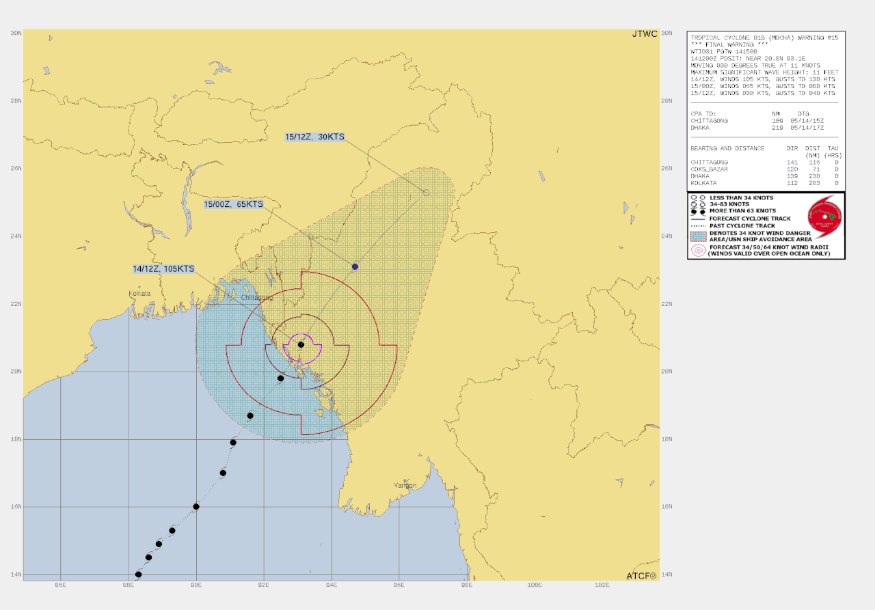Select the past track point near 19.8N 92.5E
The image size is (875, 610).
(280, 378)
